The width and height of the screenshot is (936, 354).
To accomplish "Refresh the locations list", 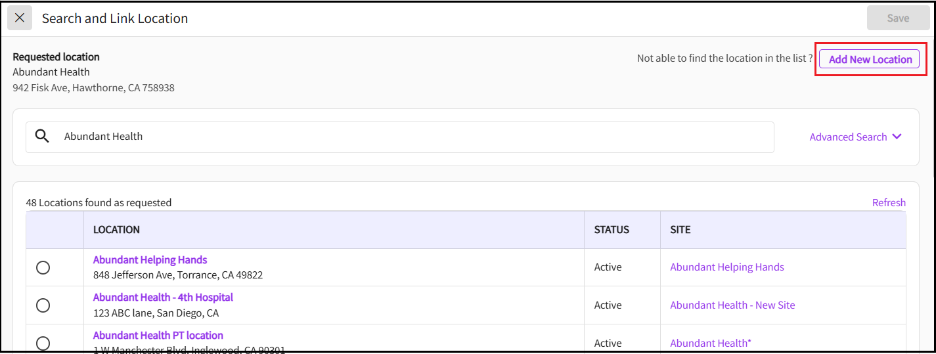I will (889, 203).
